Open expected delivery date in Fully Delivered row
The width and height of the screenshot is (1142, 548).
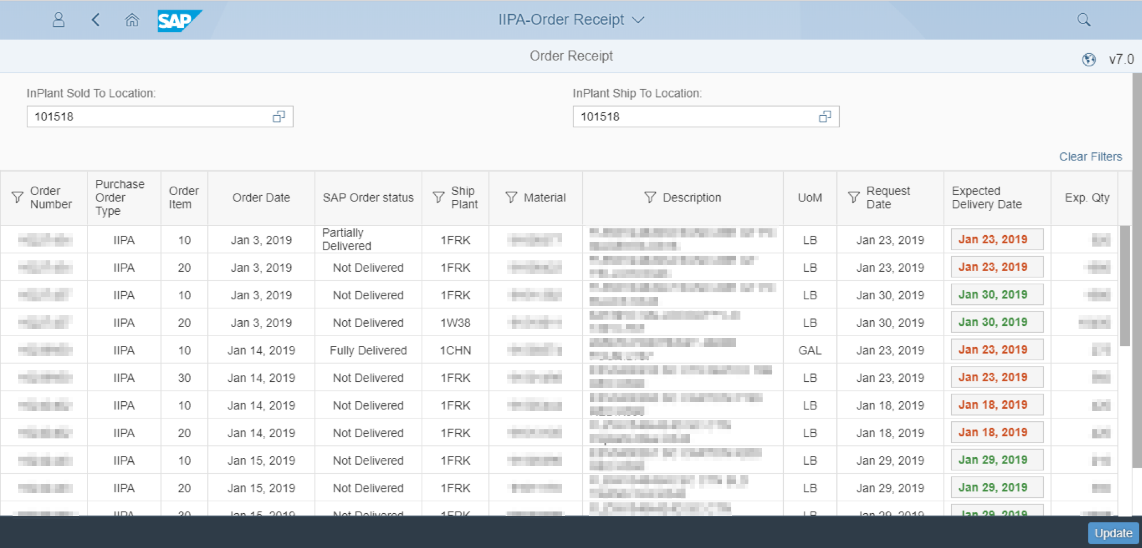click(x=997, y=350)
